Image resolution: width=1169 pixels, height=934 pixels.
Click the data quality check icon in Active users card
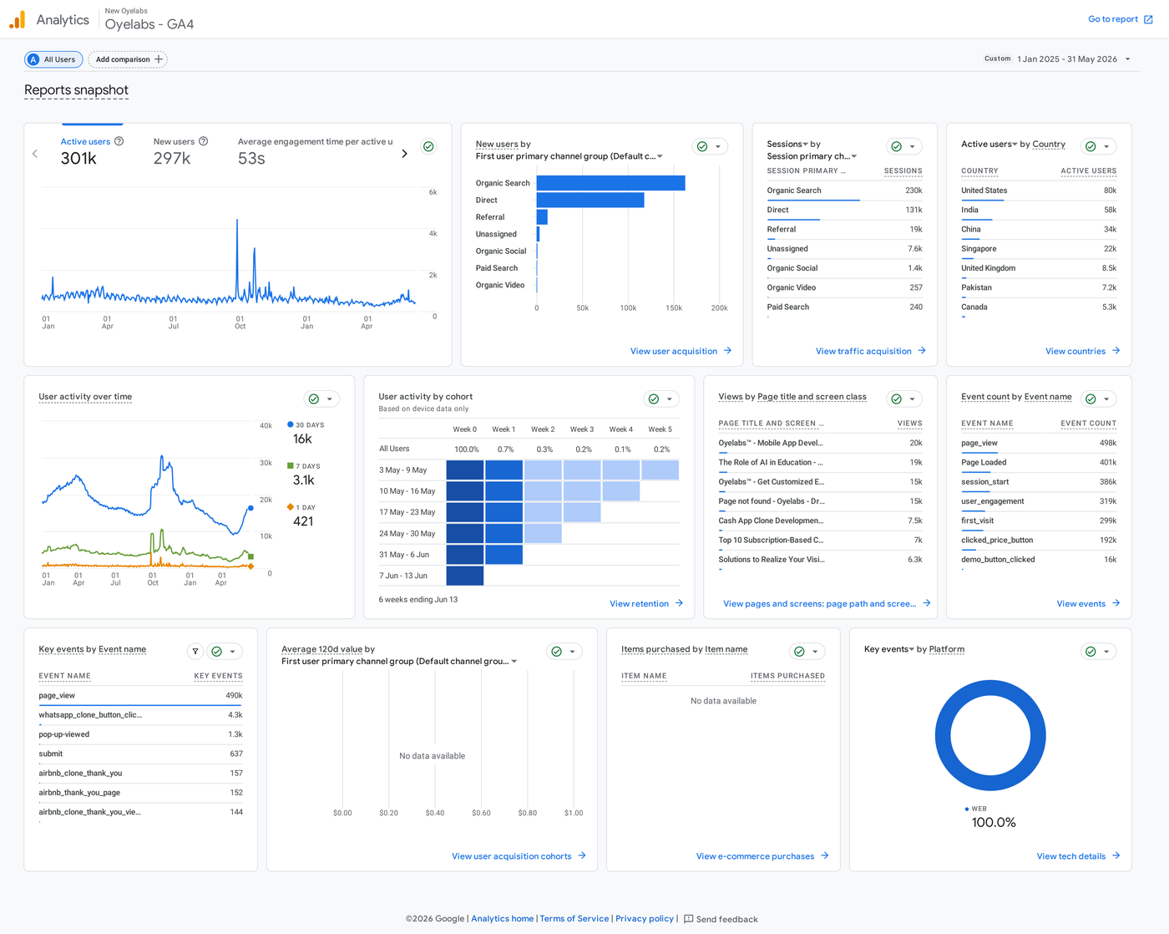428,146
